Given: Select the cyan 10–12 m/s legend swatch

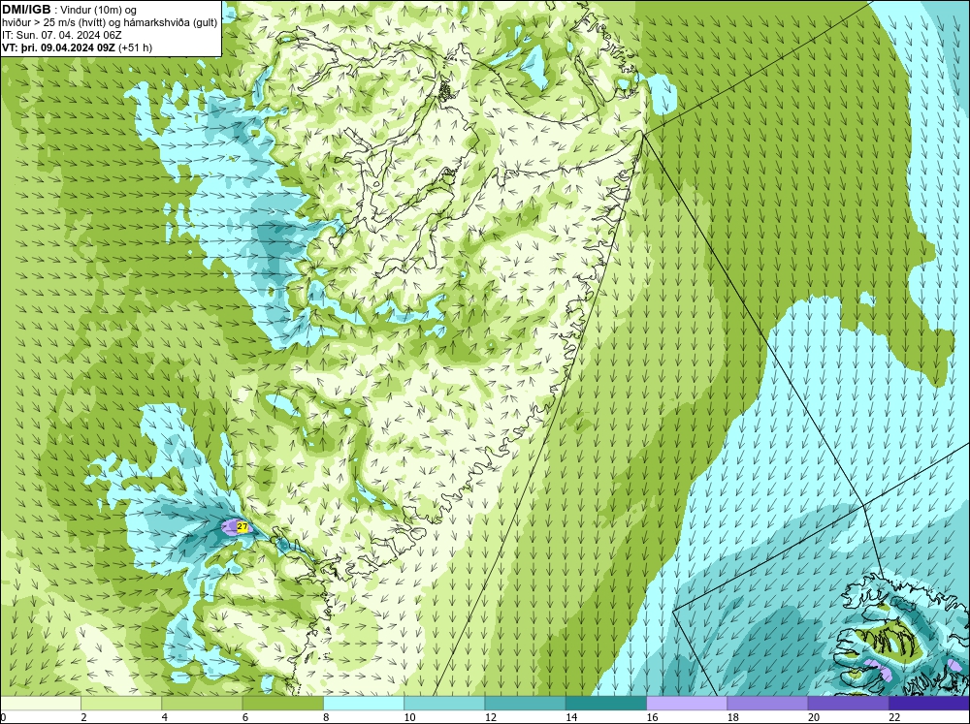Looking at the screenshot, I should pyautogui.click(x=444, y=704).
